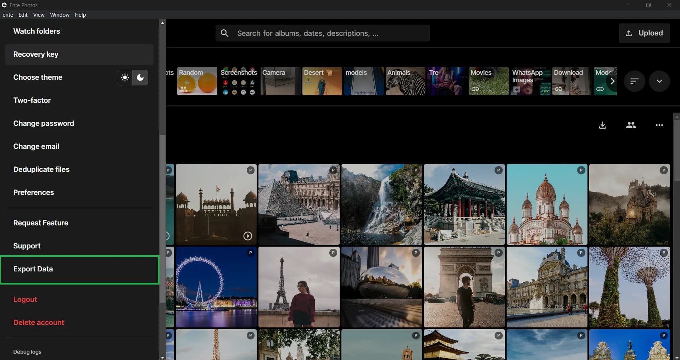Click the Ente Photos logo icon
The image size is (680, 360).
tap(4, 5)
